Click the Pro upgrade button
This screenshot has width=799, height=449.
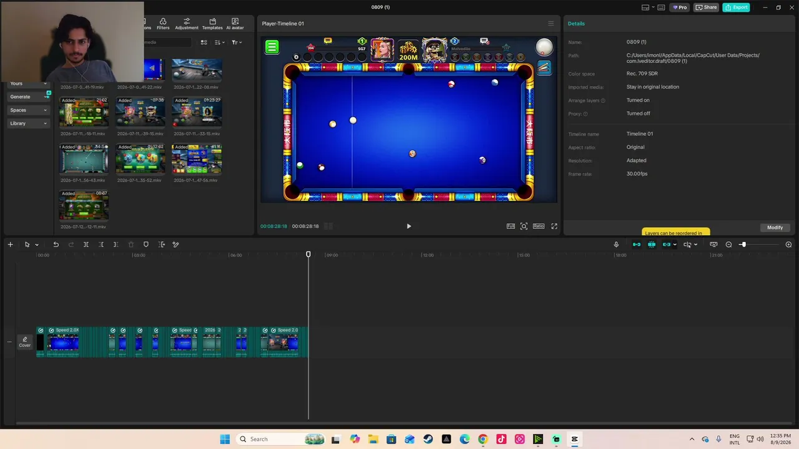679,7
